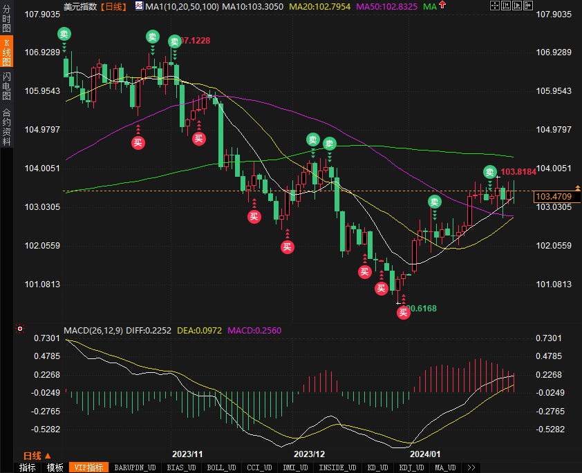Click the 模板 template button
The image size is (582, 473).
[54, 467]
